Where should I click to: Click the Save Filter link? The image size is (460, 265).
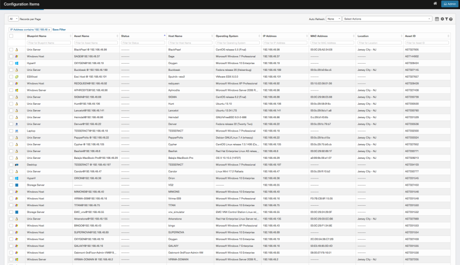pos(59,30)
